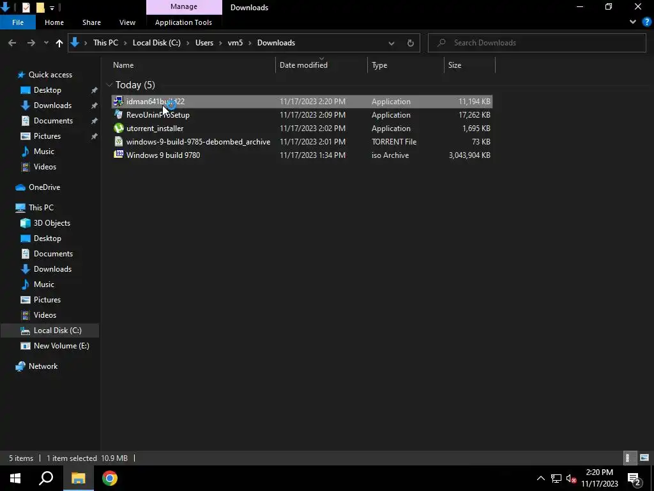Open pinned Downloads under Quick access
654x491 pixels.
[x=52, y=105]
